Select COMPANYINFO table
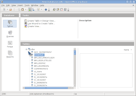The height and width of the screenshot is (96, 136). 41,69
